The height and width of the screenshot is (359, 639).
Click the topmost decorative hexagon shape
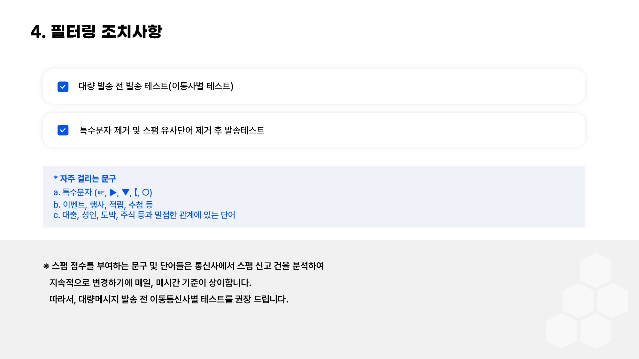595,270
